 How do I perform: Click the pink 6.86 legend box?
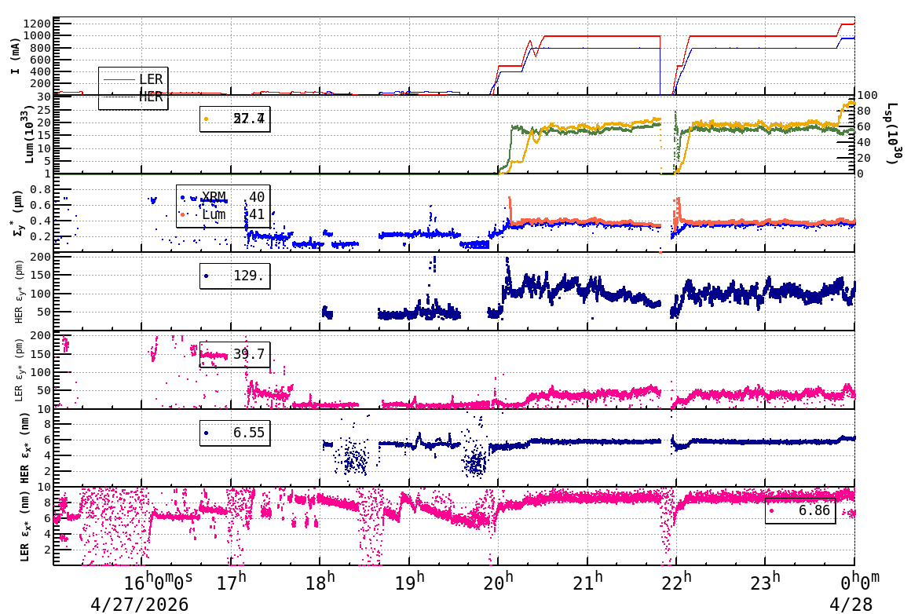800,511
